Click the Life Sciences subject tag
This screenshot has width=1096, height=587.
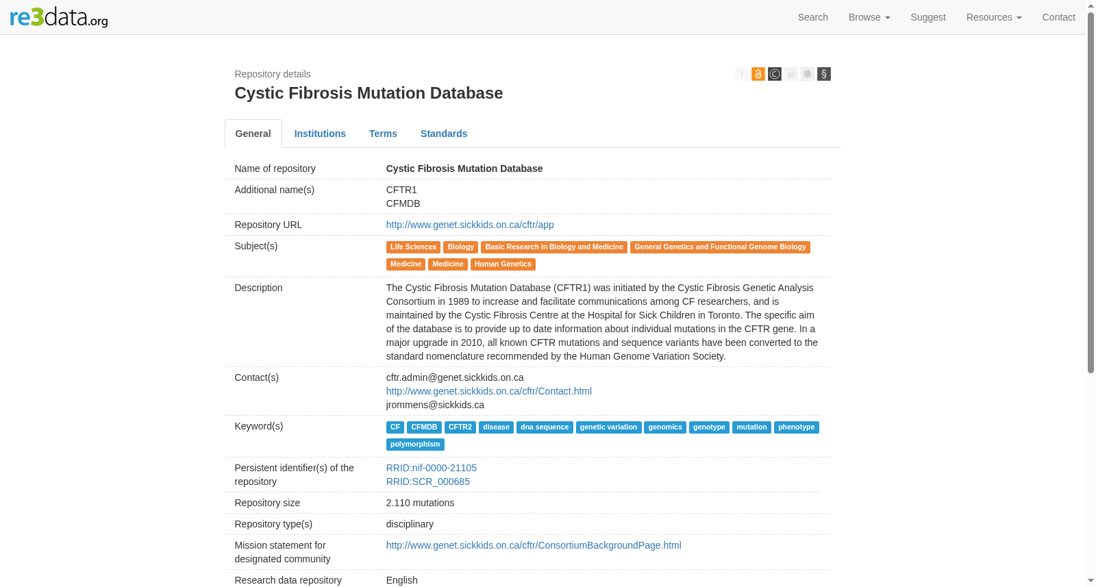point(413,247)
